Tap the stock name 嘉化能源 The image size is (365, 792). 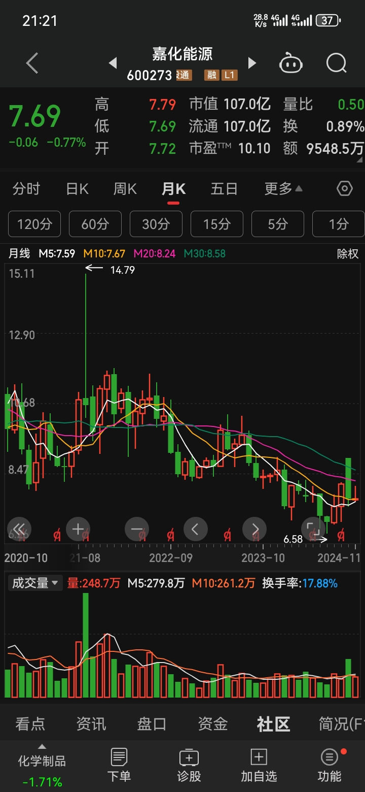(x=182, y=54)
